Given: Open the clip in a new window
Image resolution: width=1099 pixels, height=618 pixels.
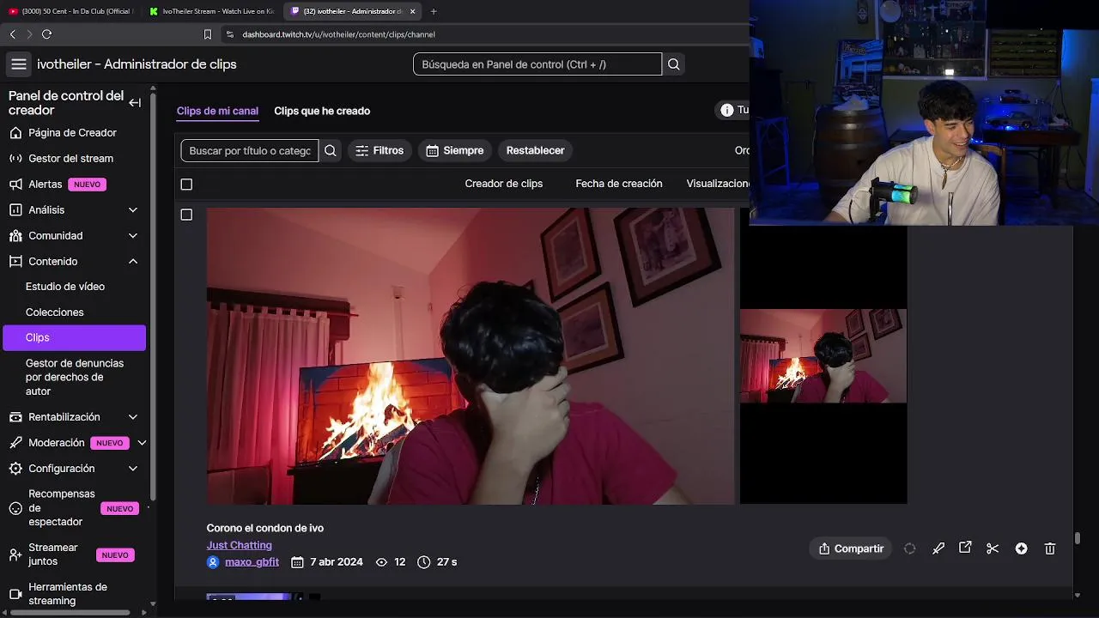Looking at the screenshot, I should click(x=965, y=548).
